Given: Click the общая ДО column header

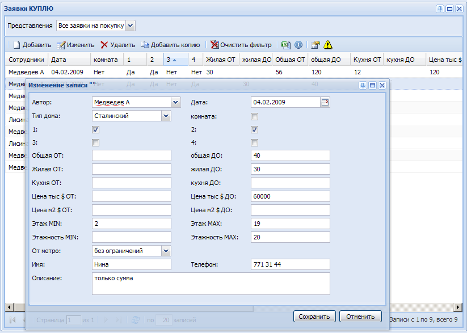Looking at the screenshot, I should point(329,60).
